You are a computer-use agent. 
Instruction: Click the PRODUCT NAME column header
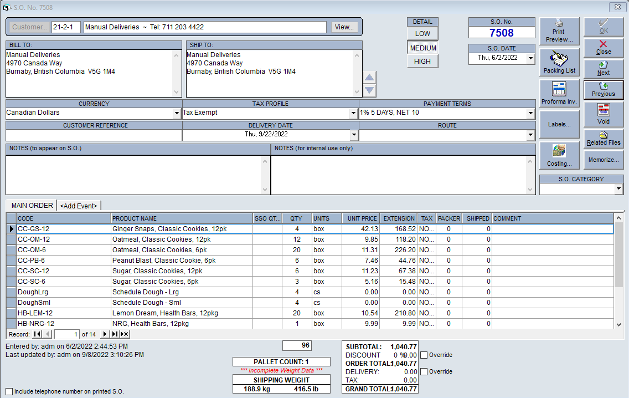click(x=182, y=218)
